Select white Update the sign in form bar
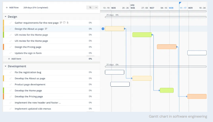This screenshot has width=213, height=122. click(x=197, y=53)
